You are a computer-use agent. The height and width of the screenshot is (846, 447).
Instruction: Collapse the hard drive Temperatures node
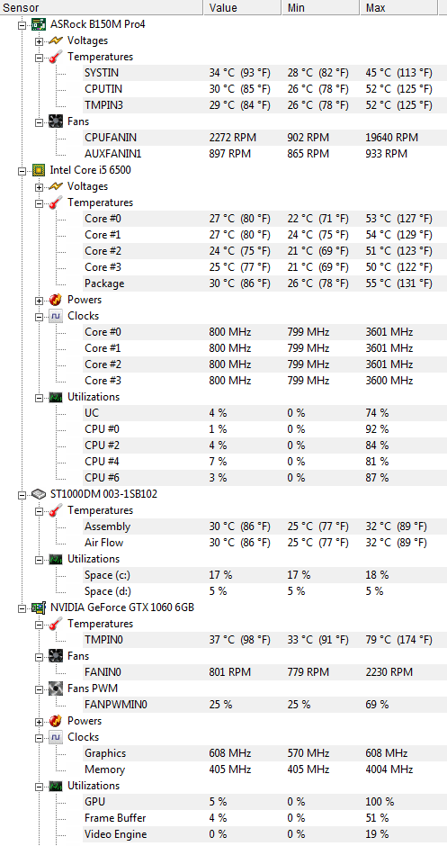pos(39,510)
